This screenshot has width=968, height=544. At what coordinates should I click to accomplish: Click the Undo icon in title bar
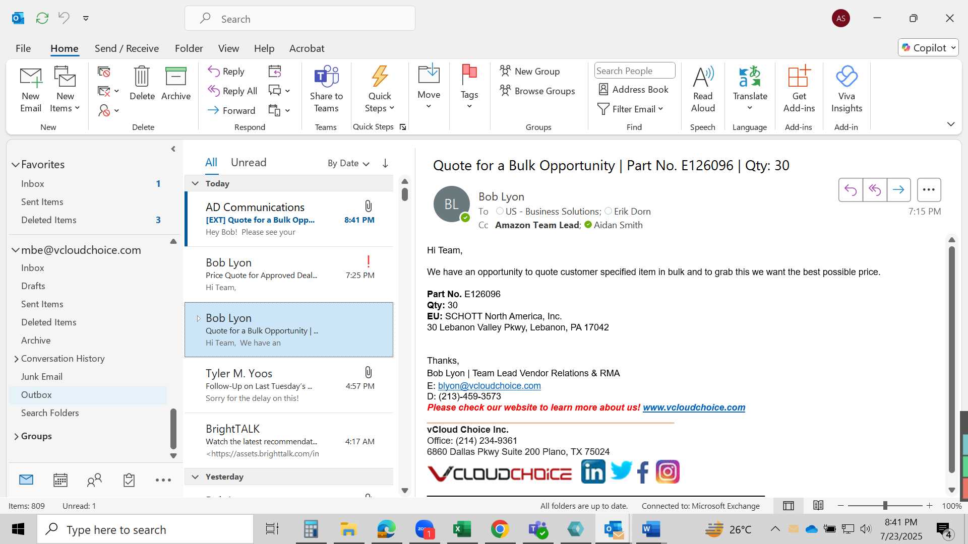(x=64, y=18)
